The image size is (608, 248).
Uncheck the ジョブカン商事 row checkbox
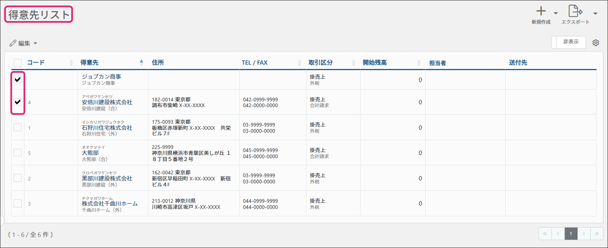(x=18, y=80)
